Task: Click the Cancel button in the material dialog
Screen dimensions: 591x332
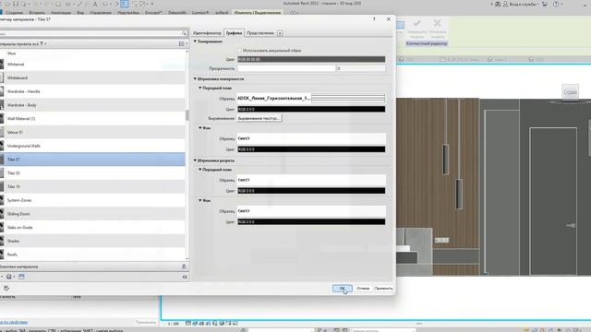Action: click(x=363, y=289)
